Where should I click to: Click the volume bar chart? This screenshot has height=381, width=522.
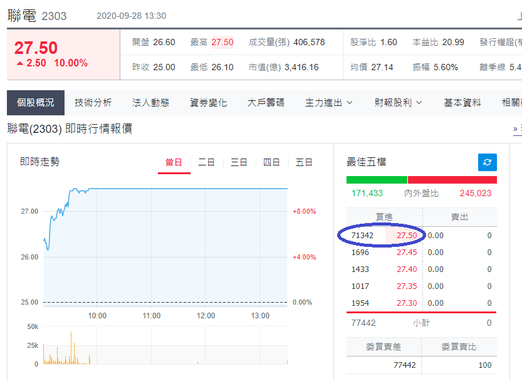click(165, 347)
